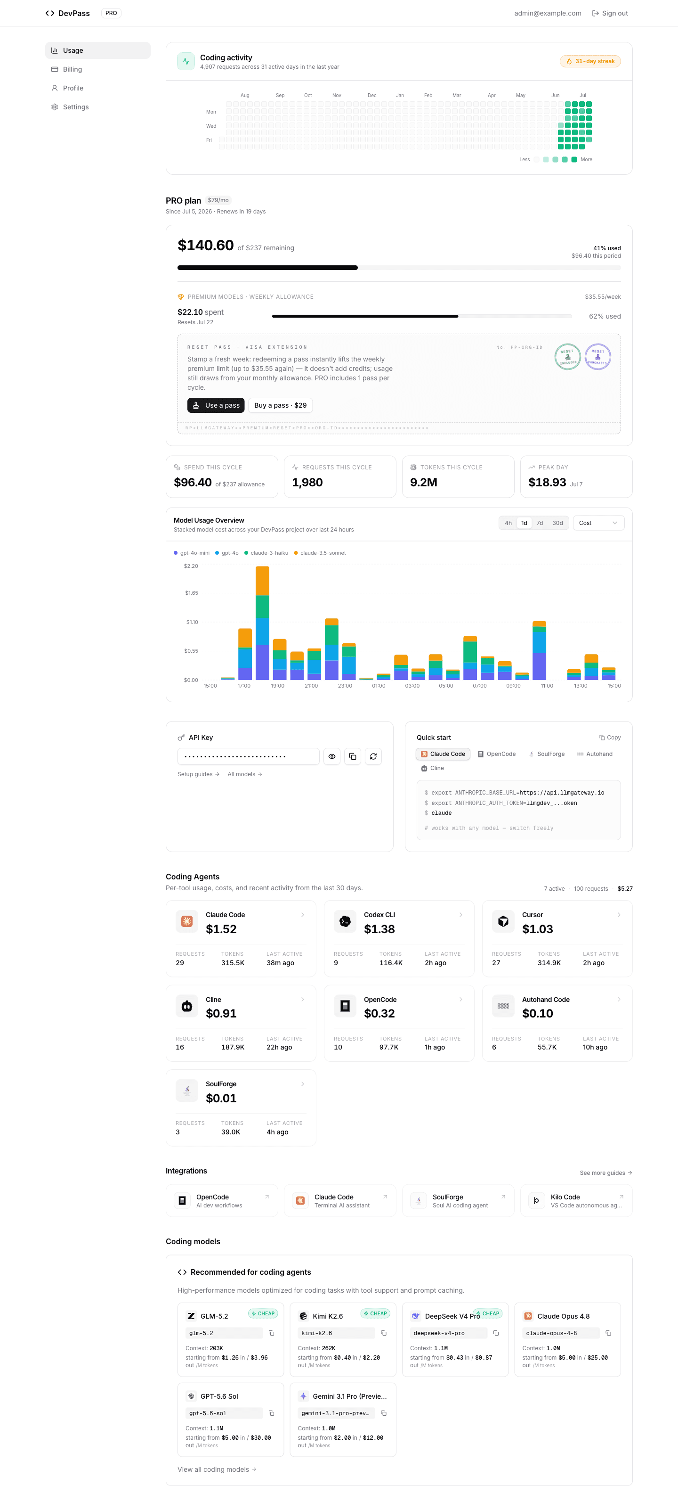Copy the Quick start snippet
The height and width of the screenshot is (1501, 678).
pos(610,737)
